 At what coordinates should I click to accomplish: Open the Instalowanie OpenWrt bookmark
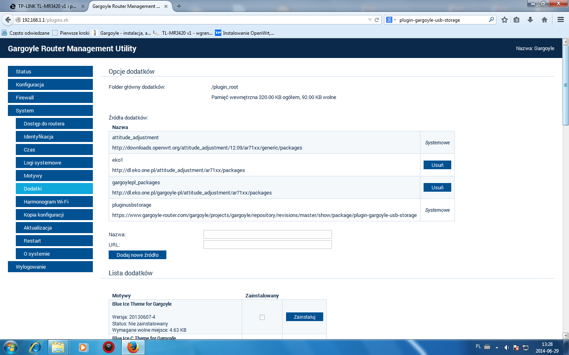245,33
